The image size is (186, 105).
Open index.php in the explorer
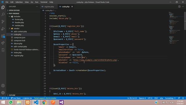point(18,52)
